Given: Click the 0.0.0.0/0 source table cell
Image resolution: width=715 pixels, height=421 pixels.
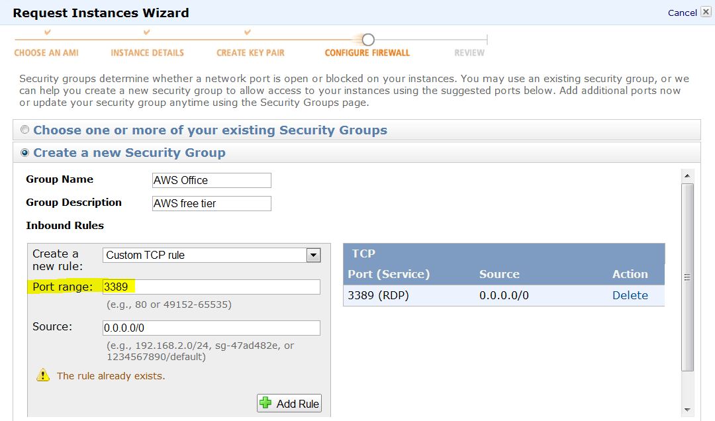Looking at the screenshot, I should 504,296.
